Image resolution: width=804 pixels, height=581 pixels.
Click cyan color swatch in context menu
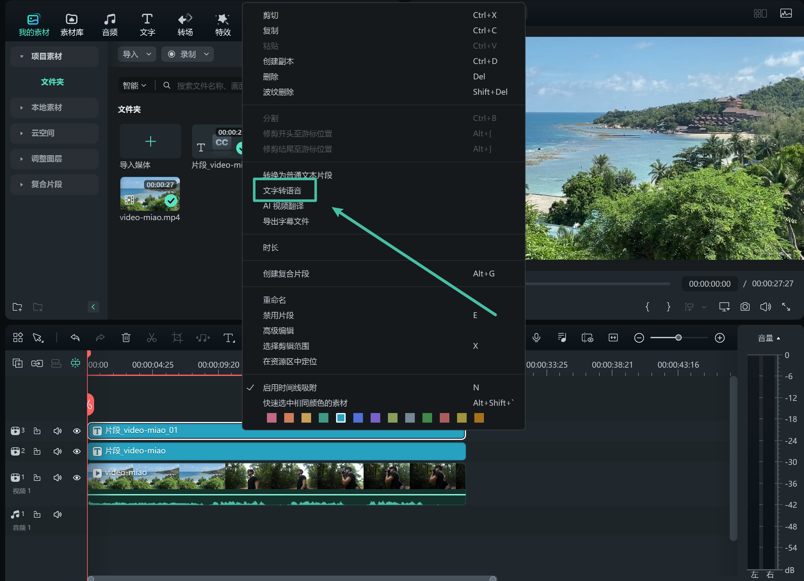click(341, 418)
